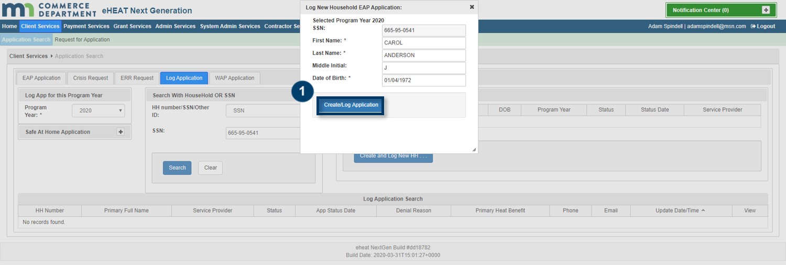Click the View column header
This screenshot has width=786, height=265.
[750, 211]
